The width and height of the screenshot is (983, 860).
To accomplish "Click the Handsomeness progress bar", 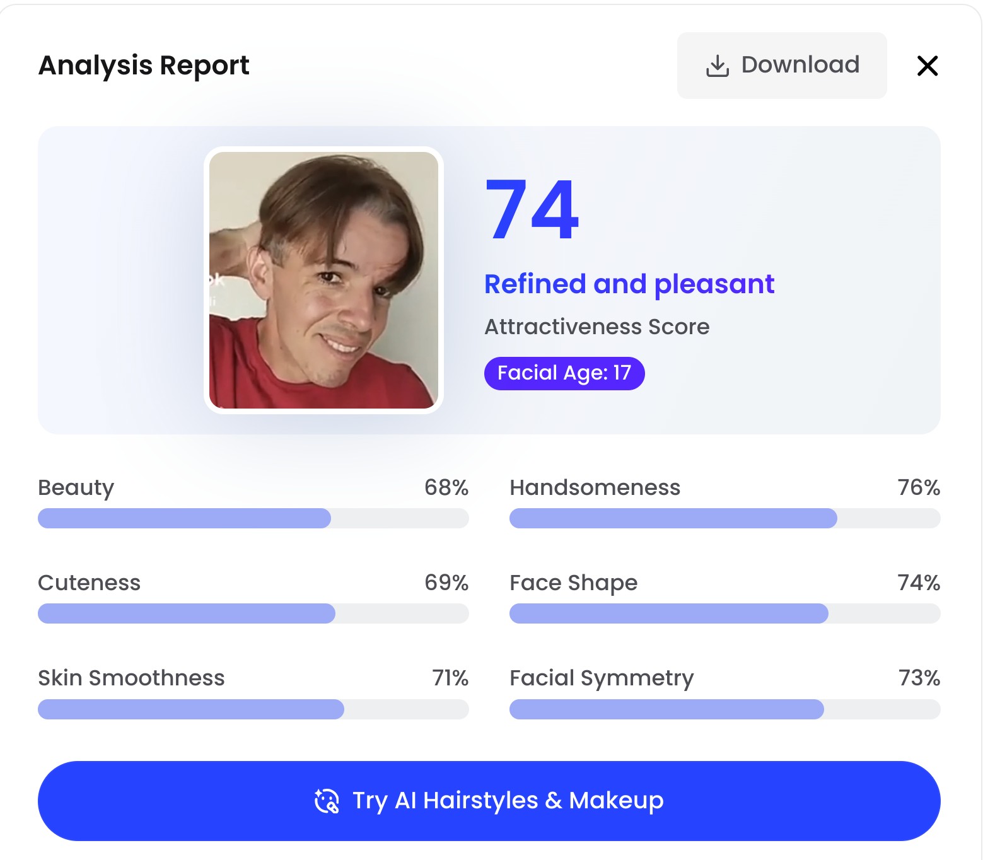I will click(x=725, y=518).
